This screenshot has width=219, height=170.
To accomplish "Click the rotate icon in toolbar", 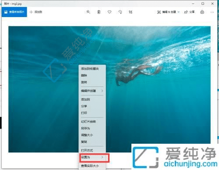I will tap(120, 12).
